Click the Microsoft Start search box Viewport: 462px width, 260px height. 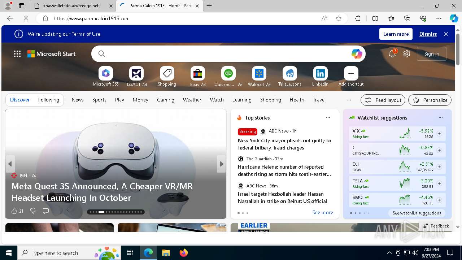pos(228,54)
